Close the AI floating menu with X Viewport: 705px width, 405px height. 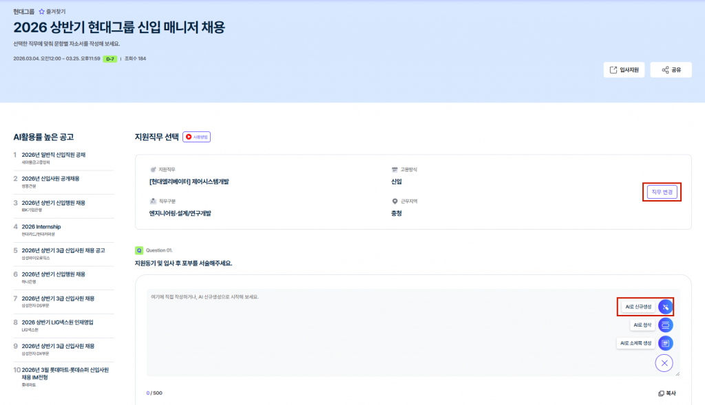click(664, 363)
